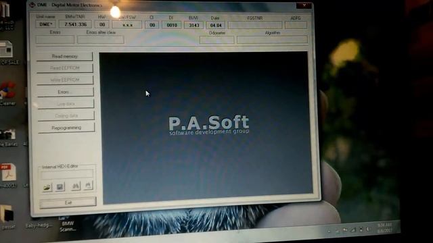433x243 pixels.
Task: Click the empty ADFG field
Action: click(x=296, y=25)
